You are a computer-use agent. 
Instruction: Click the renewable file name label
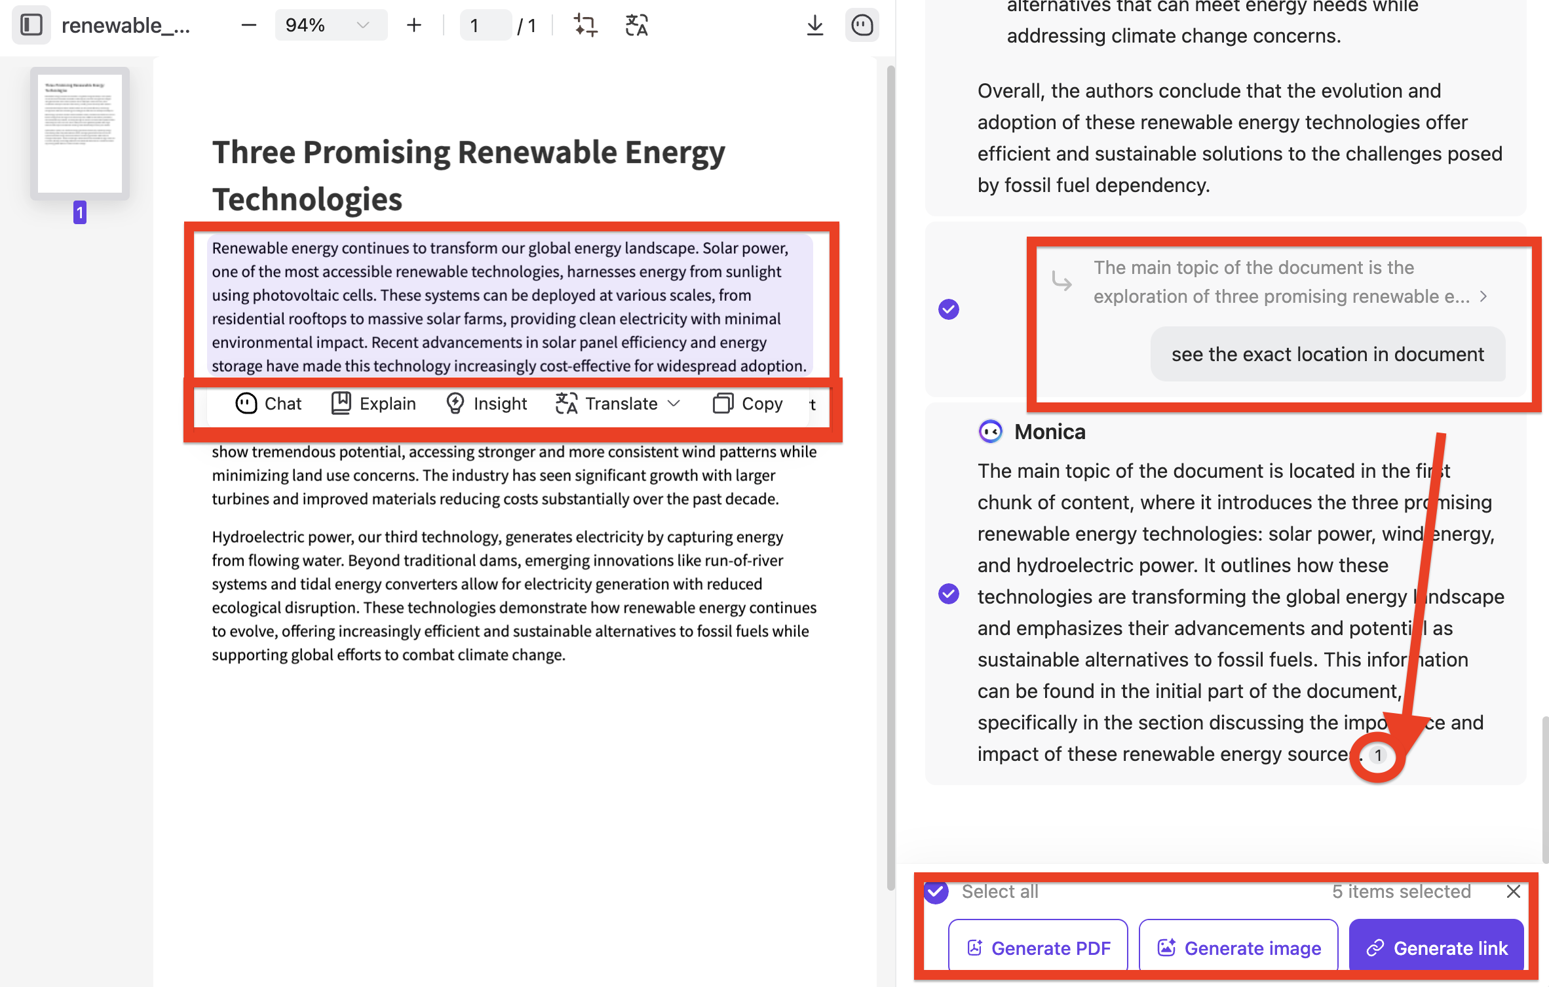point(126,26)
